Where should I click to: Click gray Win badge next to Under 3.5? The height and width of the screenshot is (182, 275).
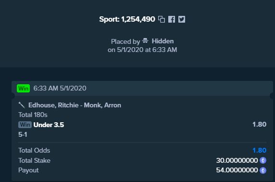pyautogui.click(x=25, y=125)
